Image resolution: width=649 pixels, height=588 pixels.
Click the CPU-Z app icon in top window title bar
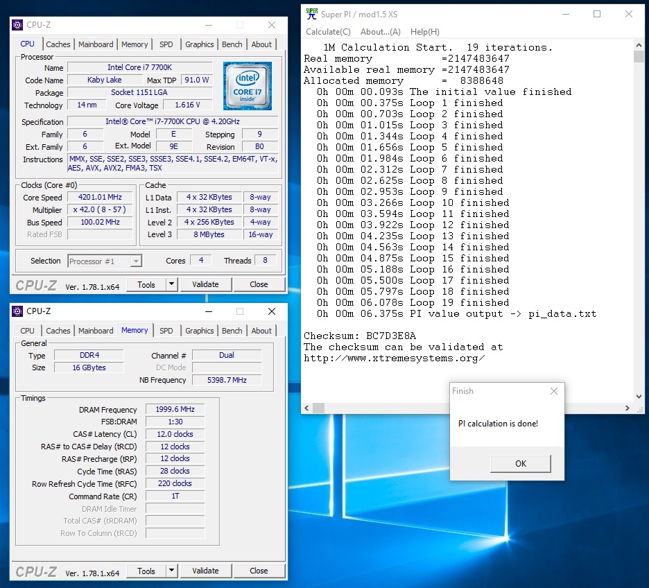17,25
